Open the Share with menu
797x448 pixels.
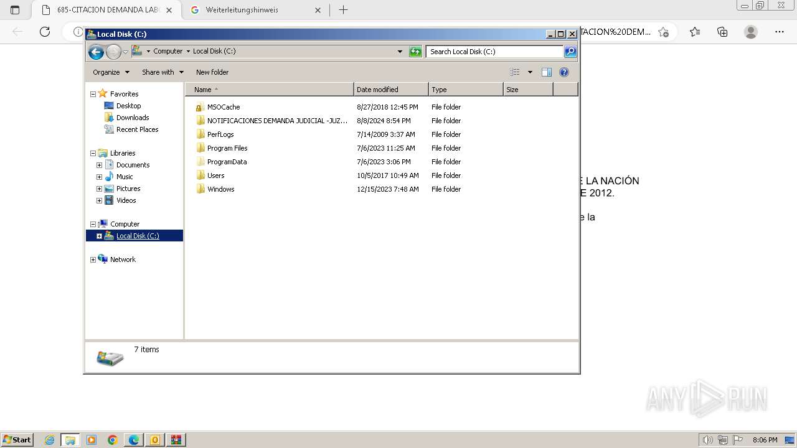(x=163, y=72)
